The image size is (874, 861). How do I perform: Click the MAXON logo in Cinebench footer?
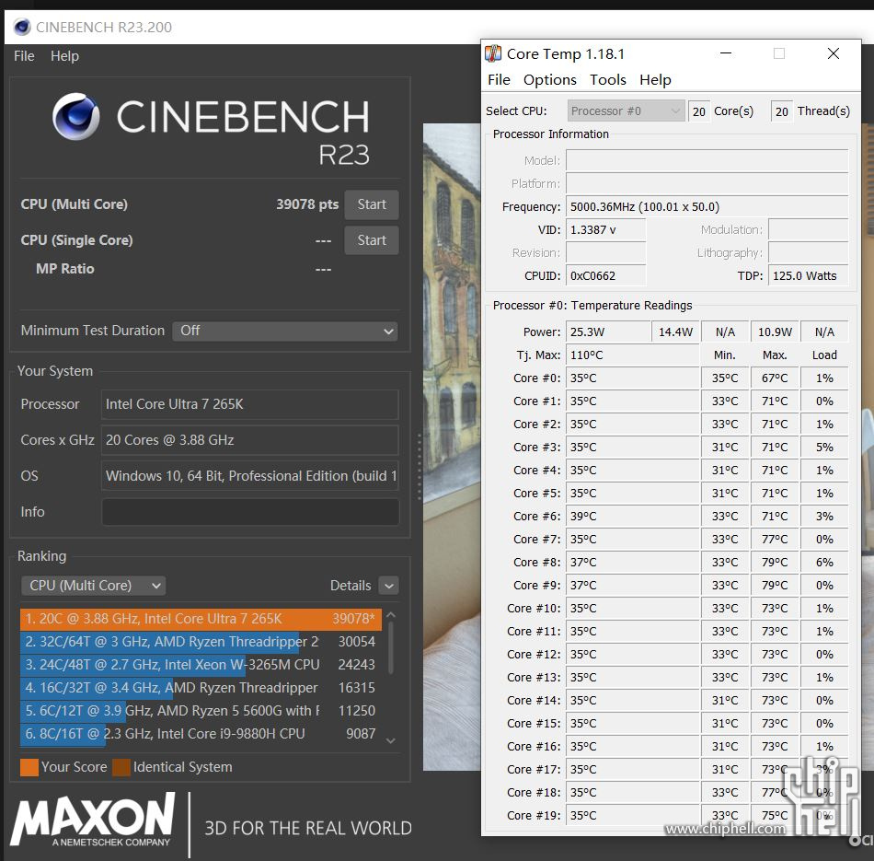[93, 820]
